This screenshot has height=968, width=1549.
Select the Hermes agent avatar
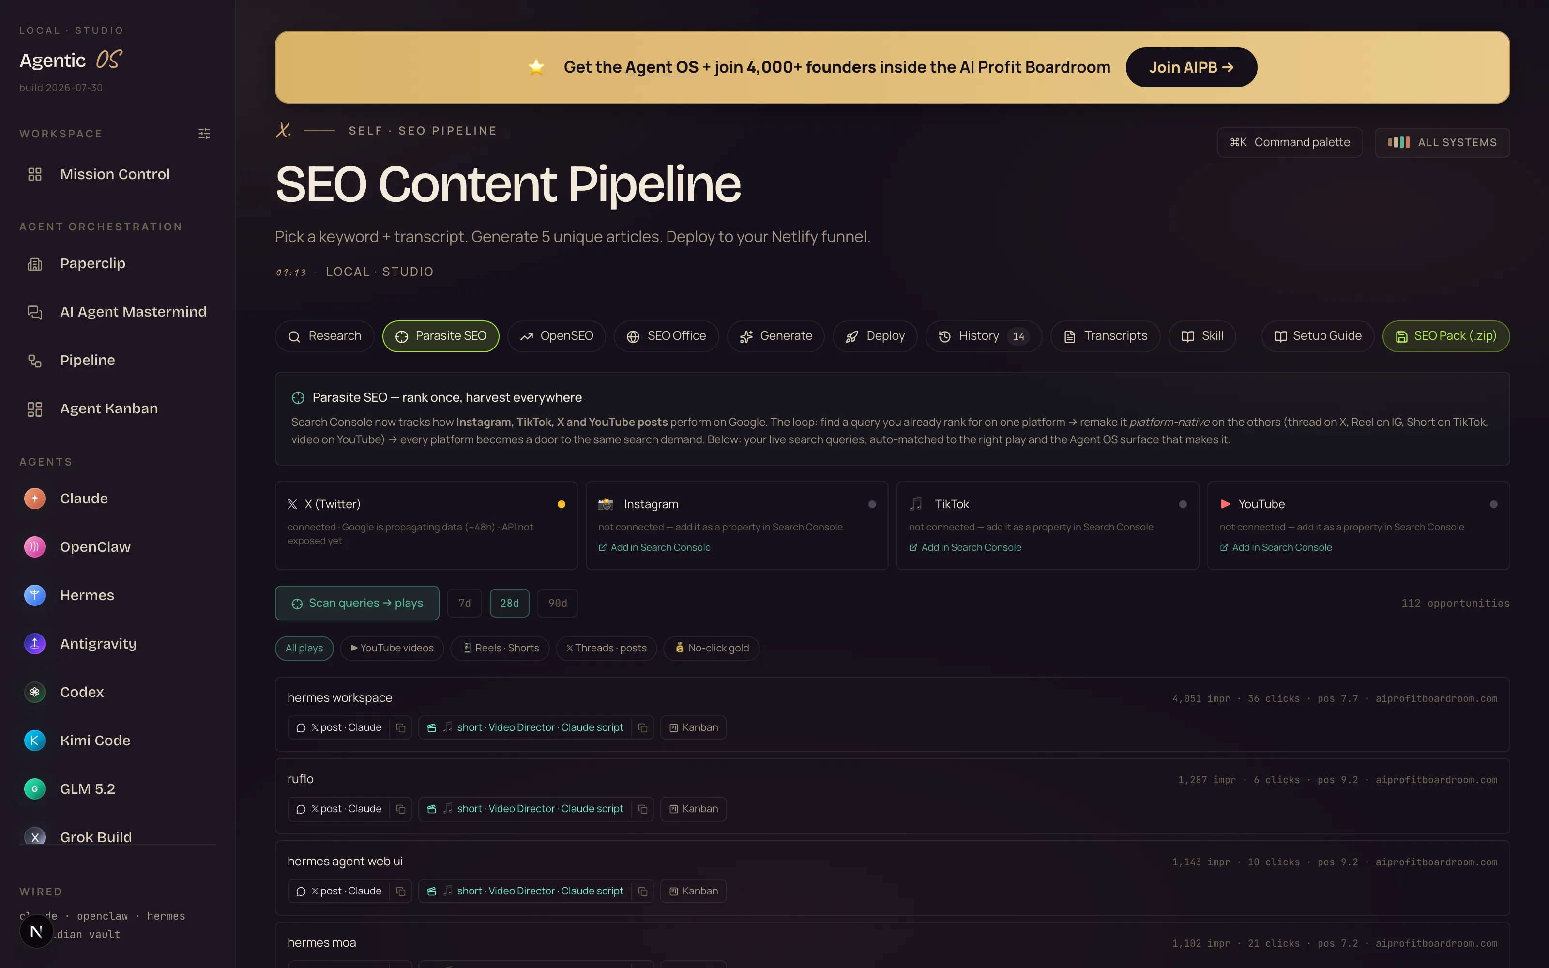coord(34,595)
